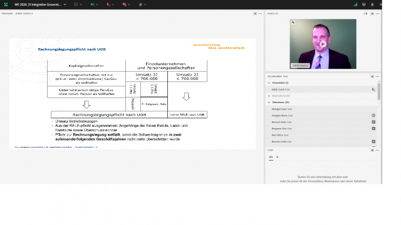The image size is (401, 225).
Task: Open the microphone options arrow
Action: [x=113, y=4]
